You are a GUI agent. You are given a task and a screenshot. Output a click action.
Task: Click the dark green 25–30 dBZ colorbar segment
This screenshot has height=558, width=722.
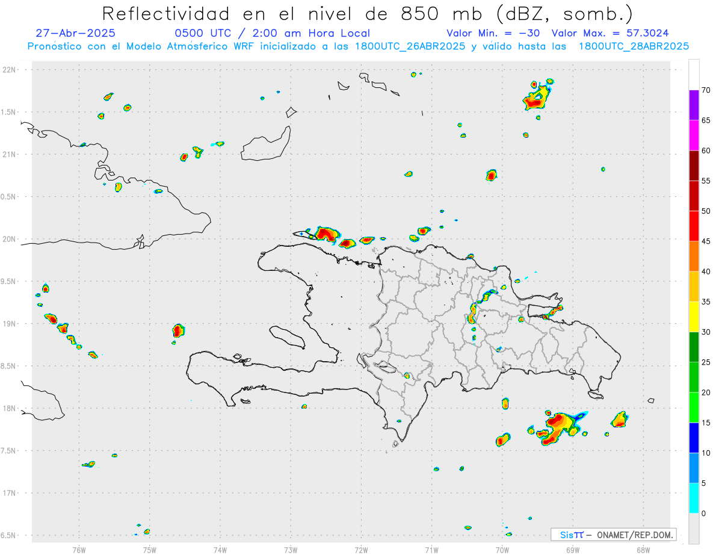coord(694,347)
